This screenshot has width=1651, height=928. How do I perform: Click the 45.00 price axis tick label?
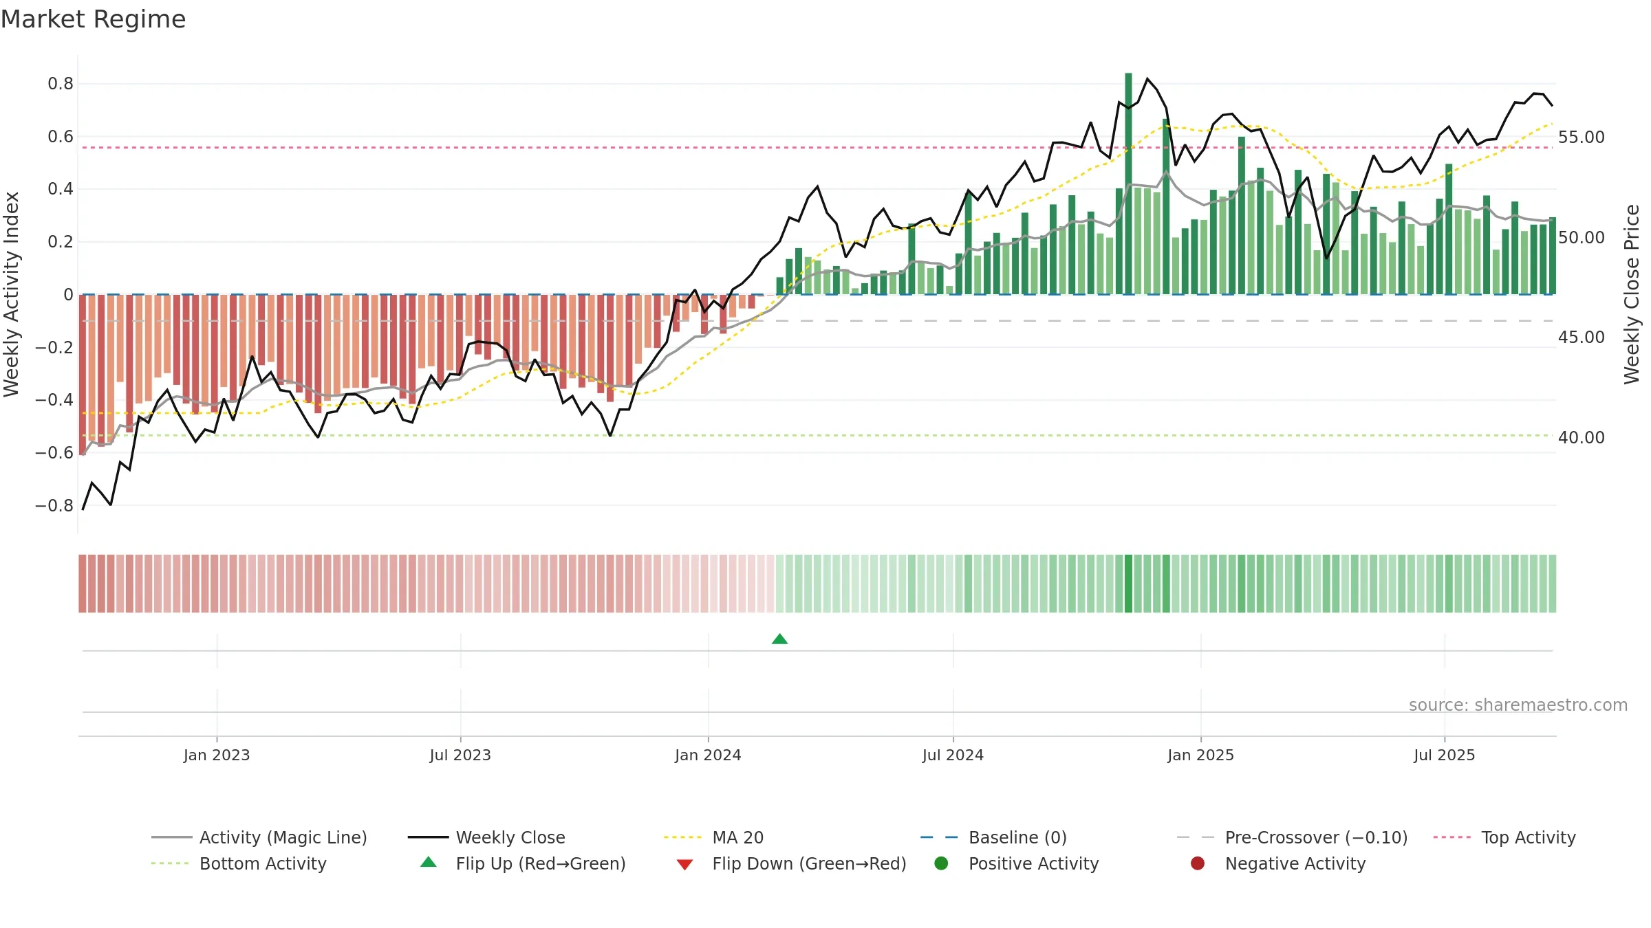click(1581, 338)
